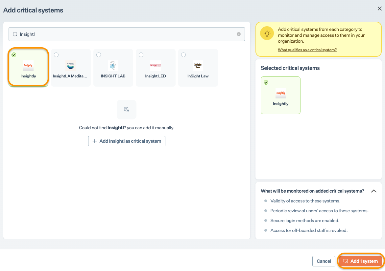
Task: Click 'Periodic review of users' access' item
Action: pyautogui.click(x=320, y=211)
